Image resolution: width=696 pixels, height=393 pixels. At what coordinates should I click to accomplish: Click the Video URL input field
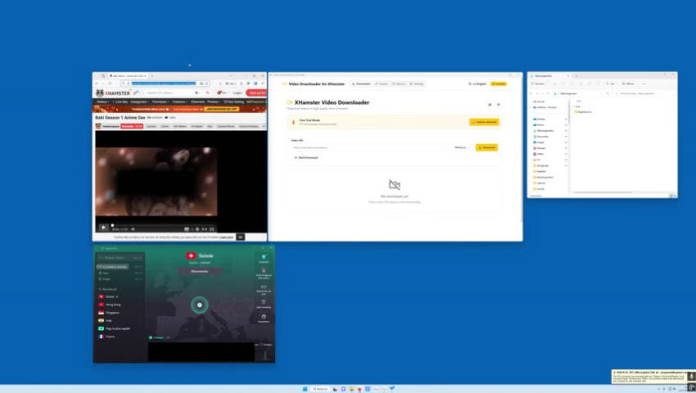pos(371,147)
